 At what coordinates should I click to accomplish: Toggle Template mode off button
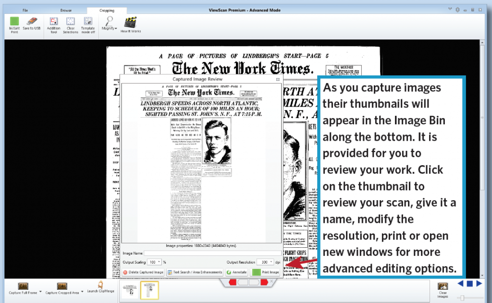[88, 25]
